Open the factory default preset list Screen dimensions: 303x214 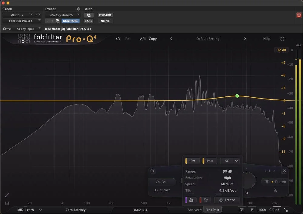63,15
